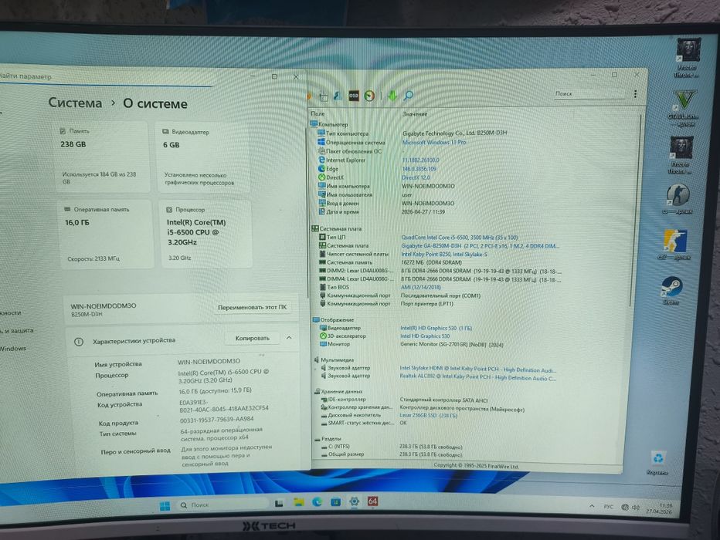Select the Системная плата group header
The height and width of the screenshot is (540, 720).
pyautogui.click(x=337, y=228)
